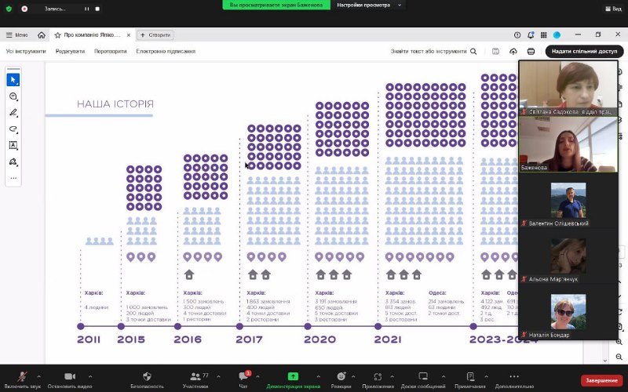Start Демонстрация экрана share button
The height and width of the screenshot is (392, 628).
[x=293, y=379]
